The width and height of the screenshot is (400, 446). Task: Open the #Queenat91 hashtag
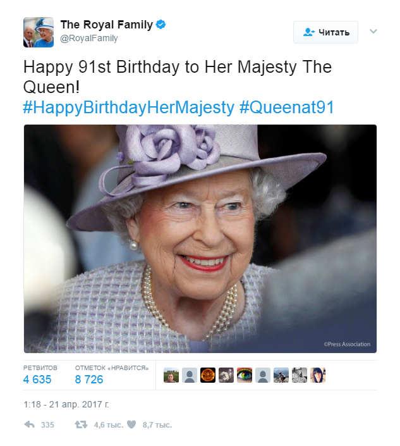[x=286, y=108]
